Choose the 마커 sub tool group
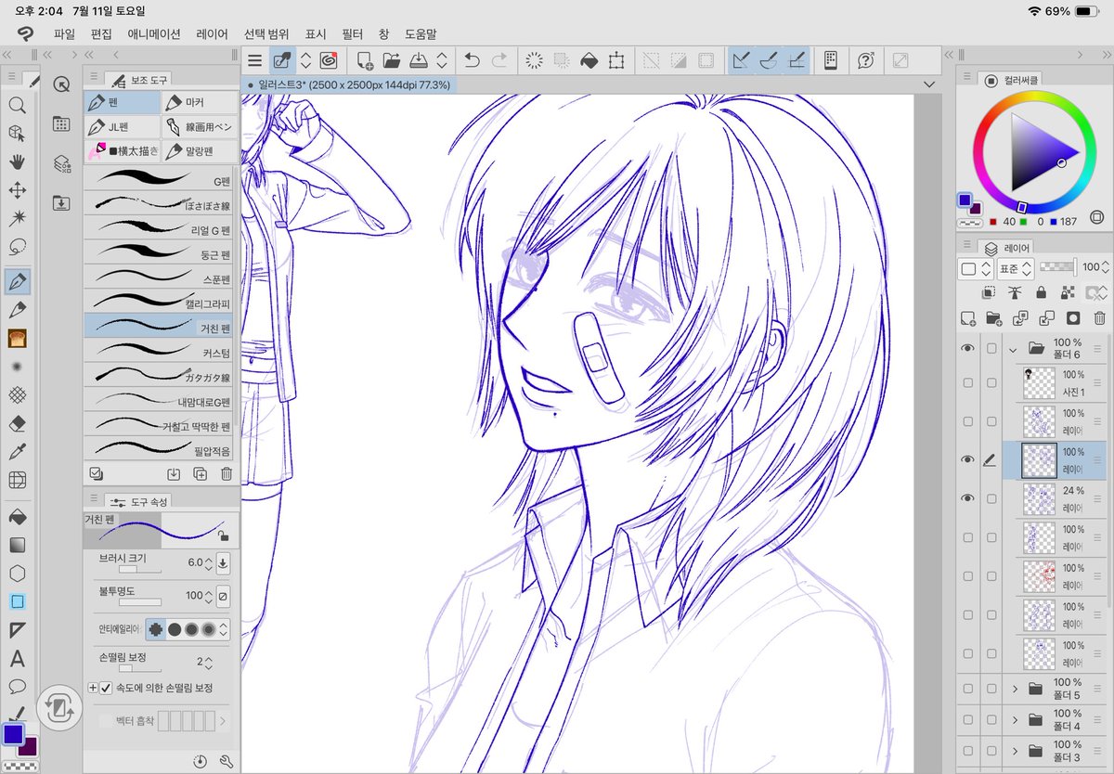1114x774 pixels. [200, 102]
